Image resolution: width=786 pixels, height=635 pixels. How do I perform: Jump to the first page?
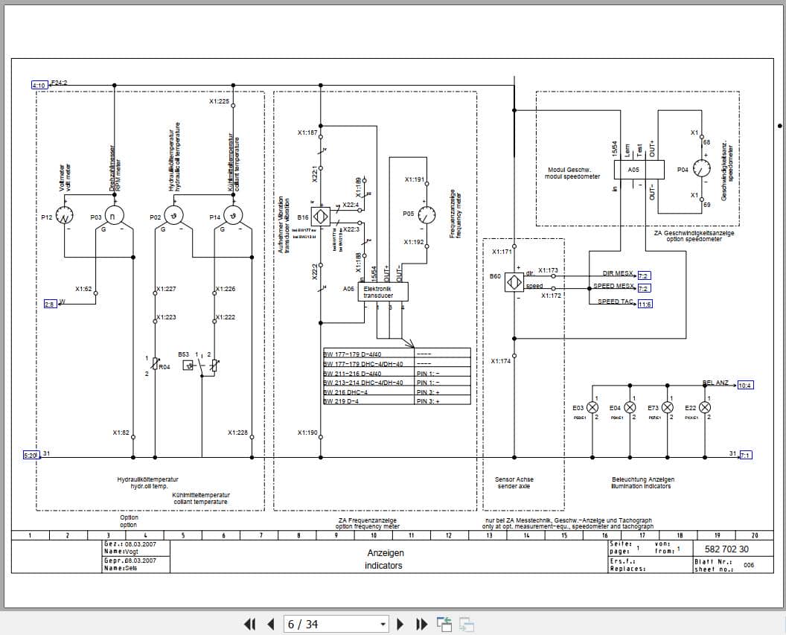pos(249,624)
